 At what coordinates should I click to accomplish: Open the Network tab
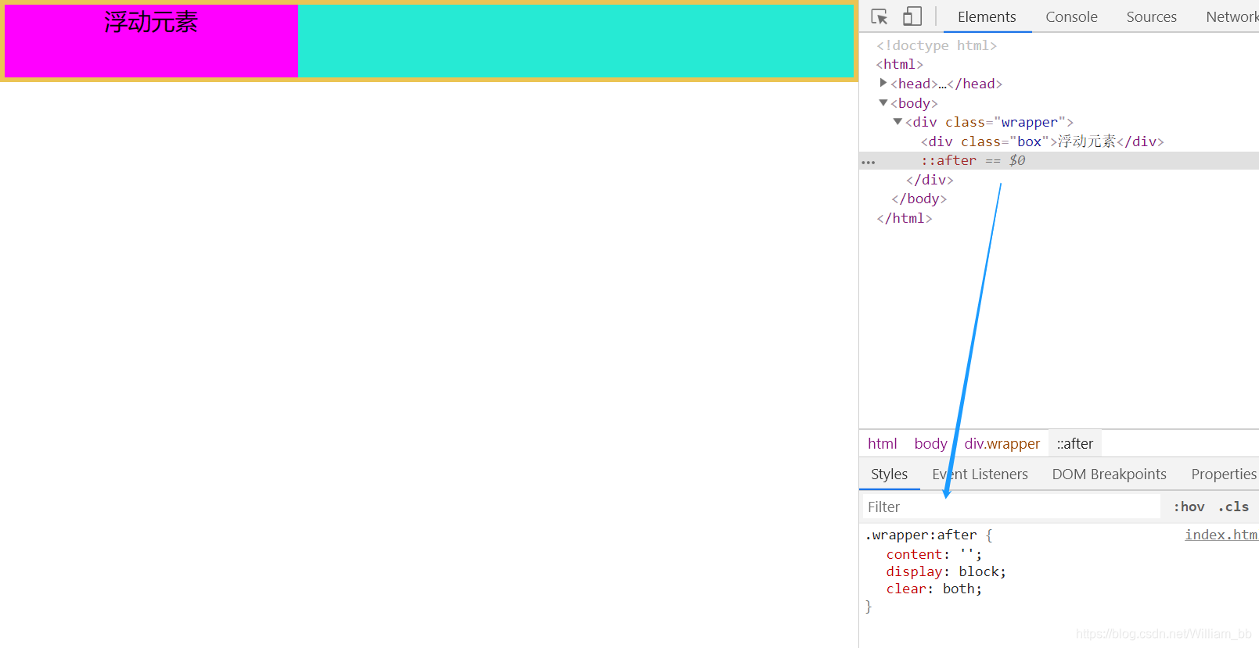pyautogui.click(x=1232, y=16)
